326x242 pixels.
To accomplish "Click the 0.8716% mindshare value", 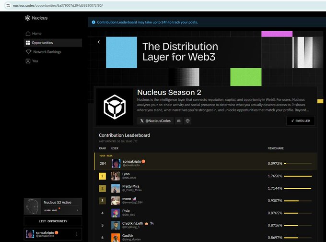I will [275, 225].
